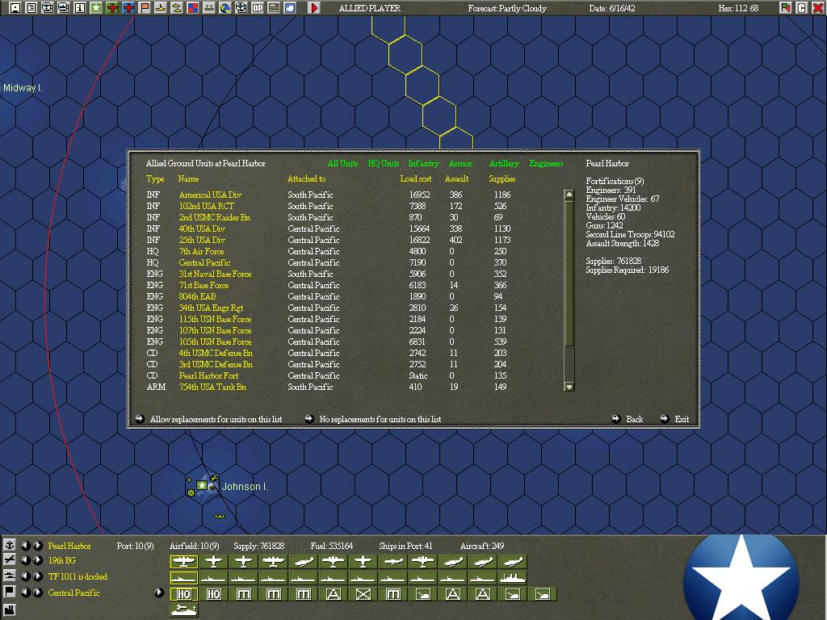Filter list to Engineers
827x620 pixels.
pyautogui.click(x=547, y=163)
